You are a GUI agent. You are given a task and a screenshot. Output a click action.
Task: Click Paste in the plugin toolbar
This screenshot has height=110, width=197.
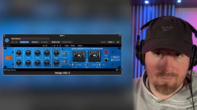73,46
